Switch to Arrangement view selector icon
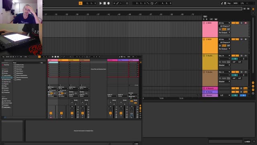 [253, 9]
